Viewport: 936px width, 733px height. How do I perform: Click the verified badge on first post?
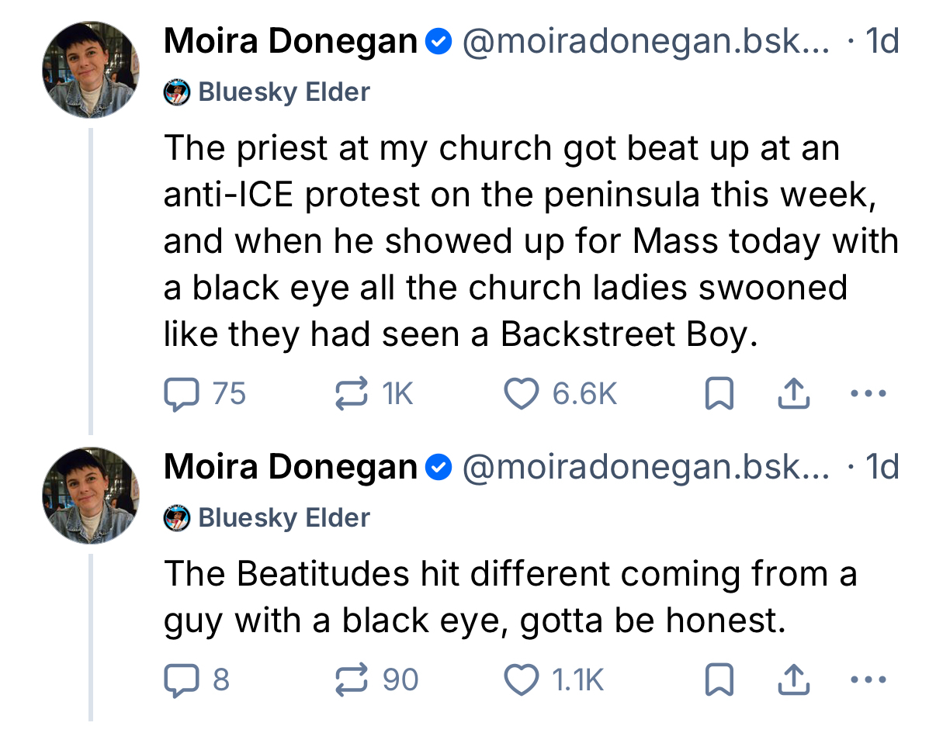pyautogui.click(x=440, y=42)
